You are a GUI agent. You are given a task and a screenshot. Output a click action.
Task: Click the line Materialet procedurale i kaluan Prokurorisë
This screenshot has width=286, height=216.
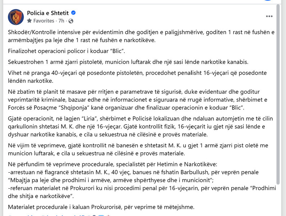tap(101, 207)
